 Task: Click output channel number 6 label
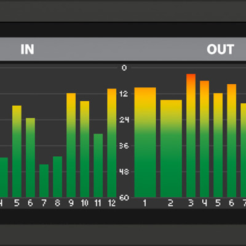click(231, 203)
